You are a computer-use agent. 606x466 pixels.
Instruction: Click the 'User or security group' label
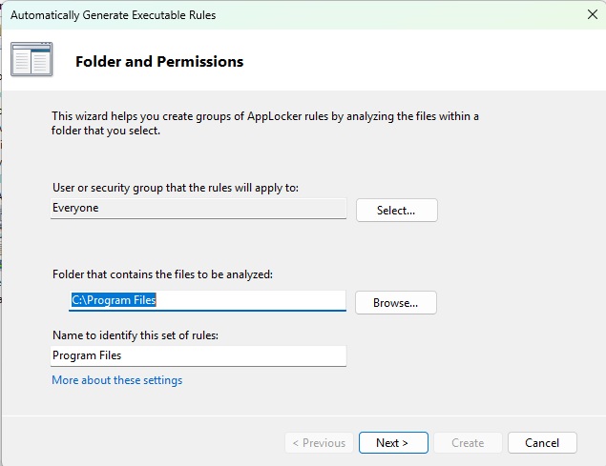(x=176, y=188)
